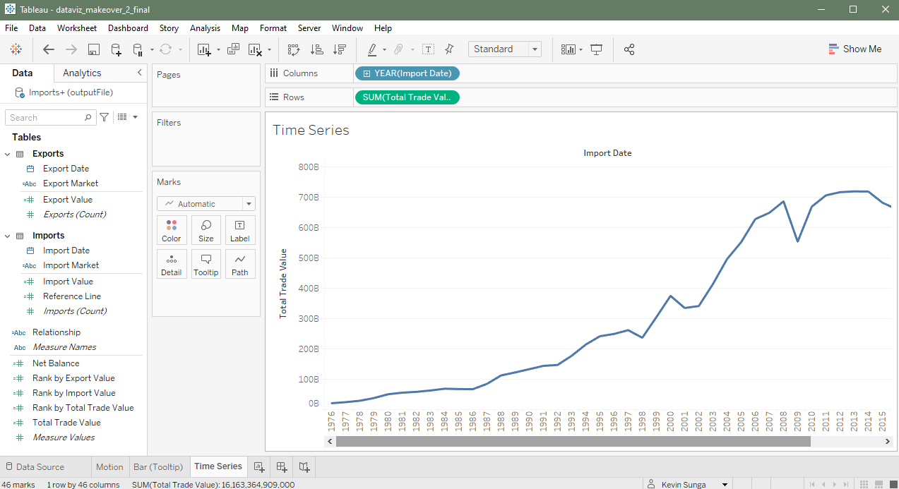Image resolution: width=899 pixels, height=489 pixels.
Task: Open the Color marks card
Action: click(x=172, y=230)
